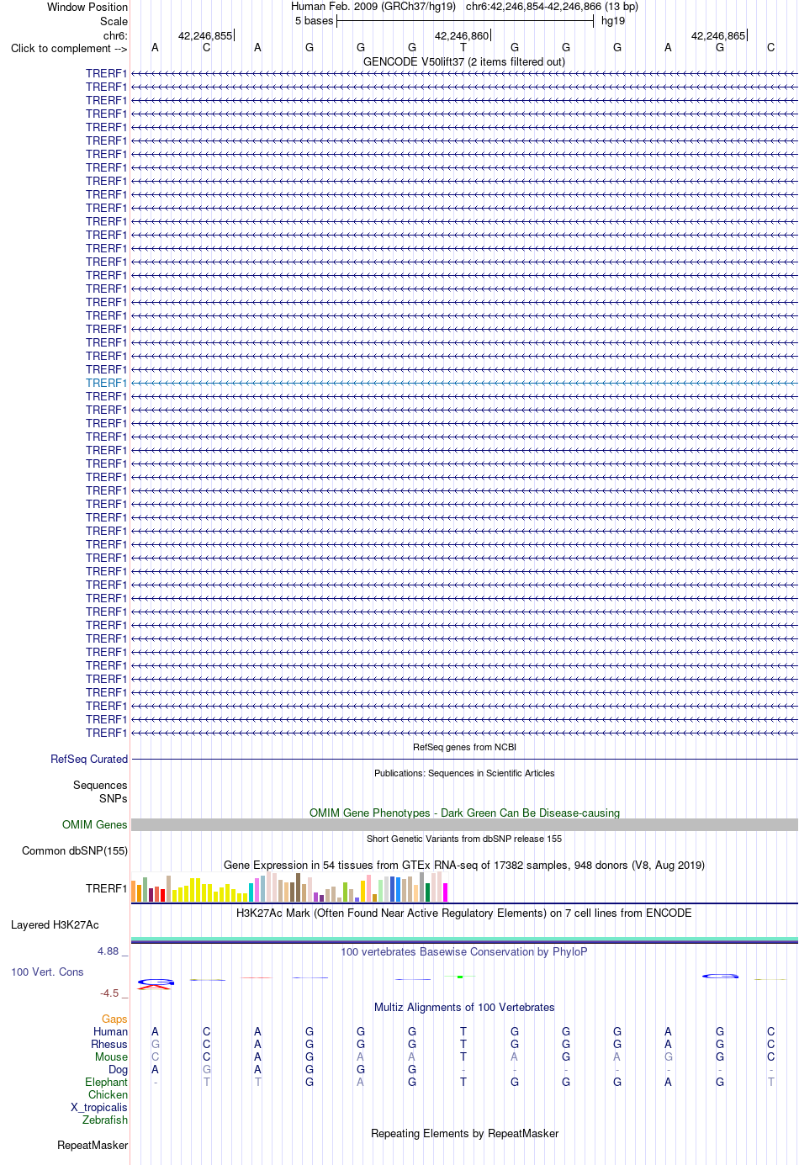Click the dark green bar in GTEx chart
The width and height of the screenshot is (799, 1165).
click(x=428, y=892)
